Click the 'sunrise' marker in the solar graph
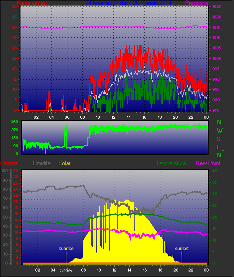The height and width of the screenshot is (277, 234). click(66, 249)
